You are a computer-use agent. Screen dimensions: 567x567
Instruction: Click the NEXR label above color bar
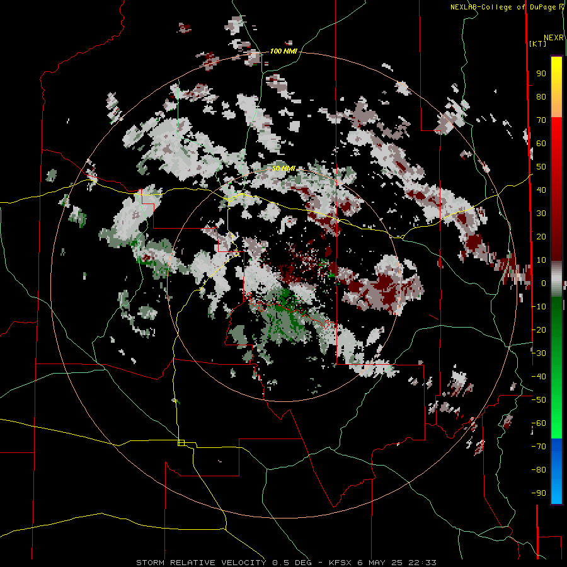coord(554,38)
